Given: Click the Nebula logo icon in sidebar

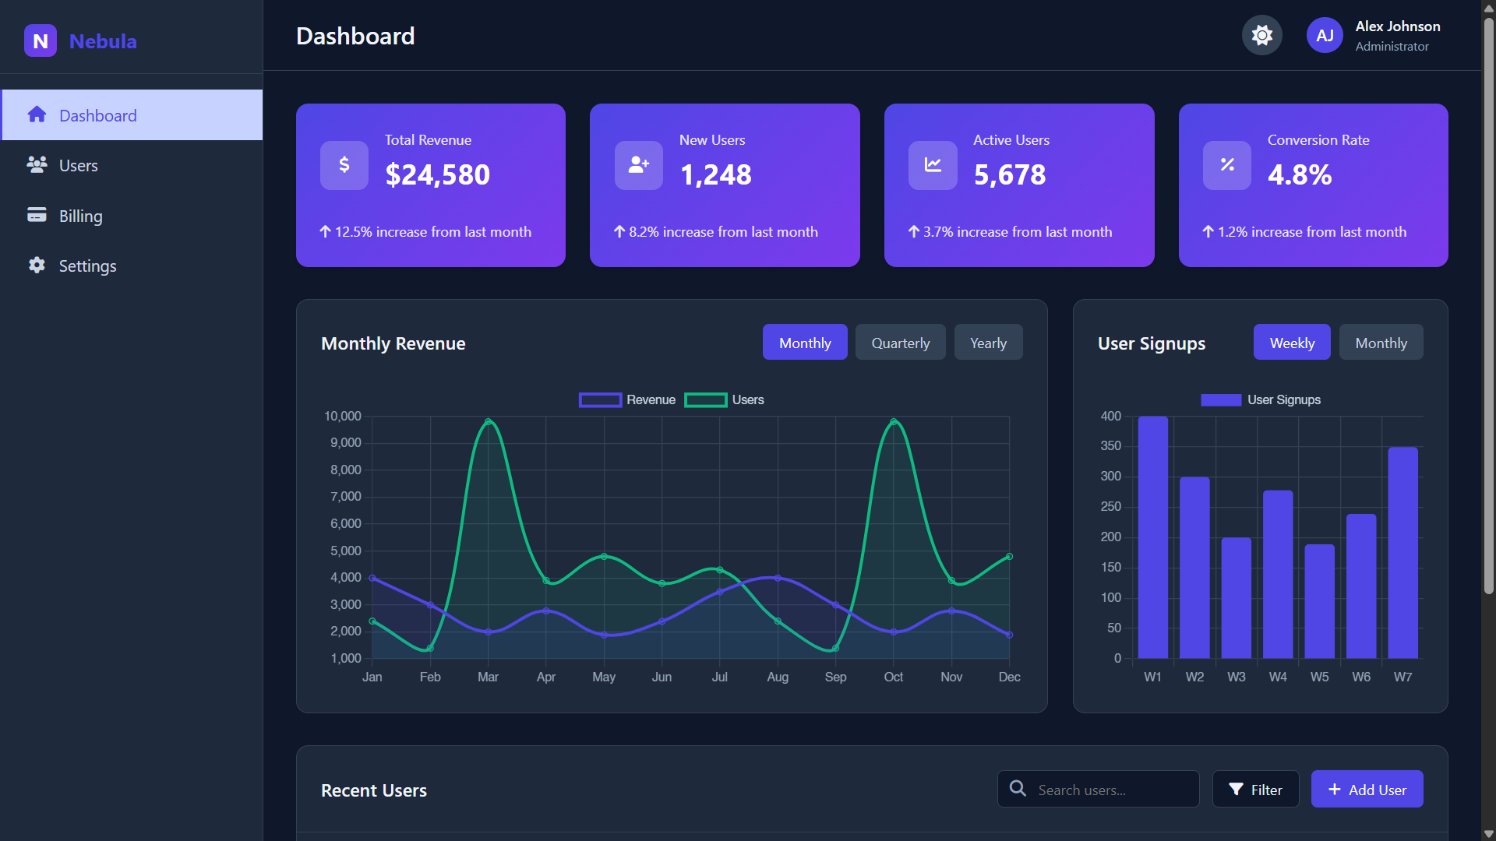Looking at the screenshot, I should [x=41, y=40].
